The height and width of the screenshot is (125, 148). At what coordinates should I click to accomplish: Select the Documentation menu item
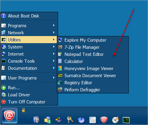pyautogui.click(x=29, y=68)
